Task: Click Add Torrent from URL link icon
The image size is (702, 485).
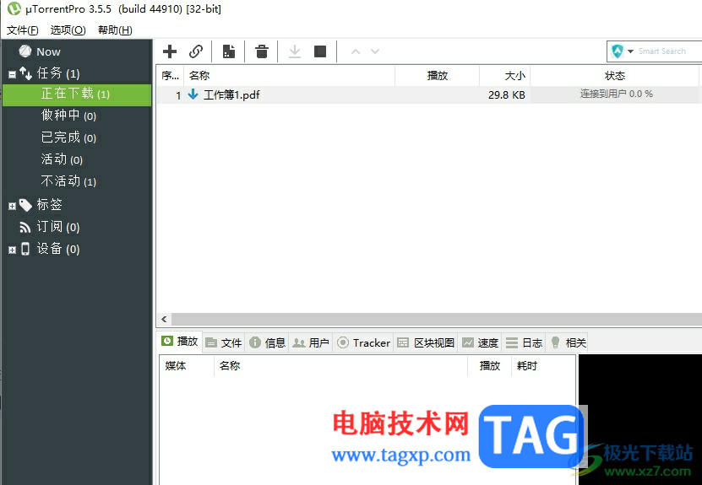Action: point(196,51)
